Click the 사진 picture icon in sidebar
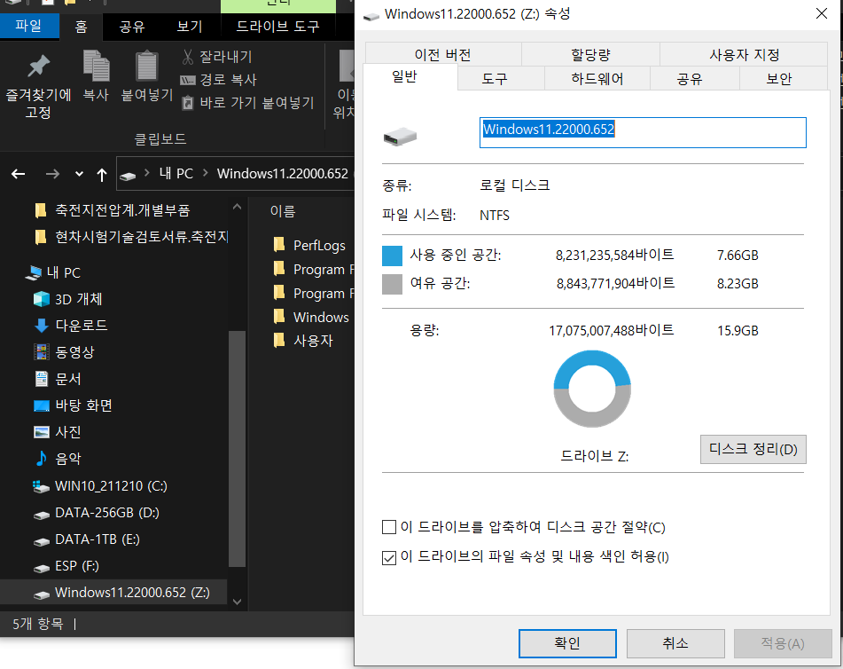 point(42,431)
